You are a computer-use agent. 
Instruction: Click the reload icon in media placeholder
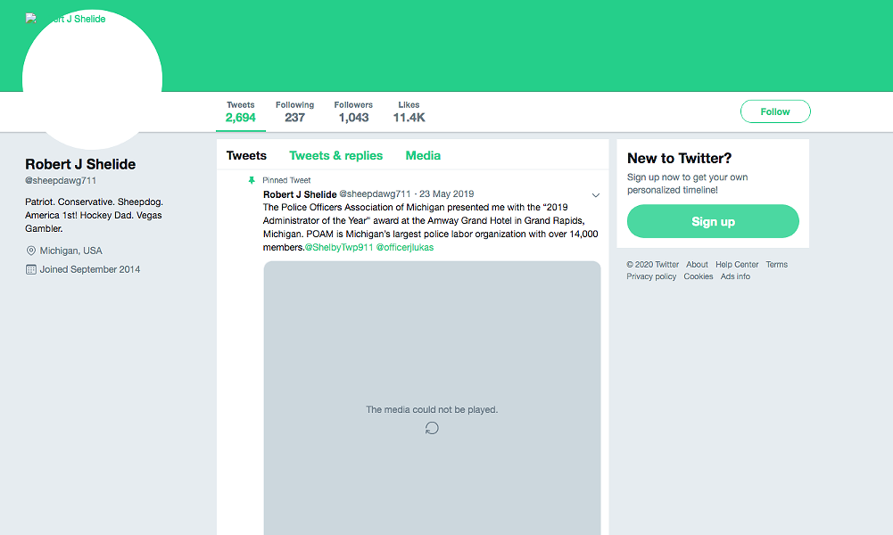(432, 428)
